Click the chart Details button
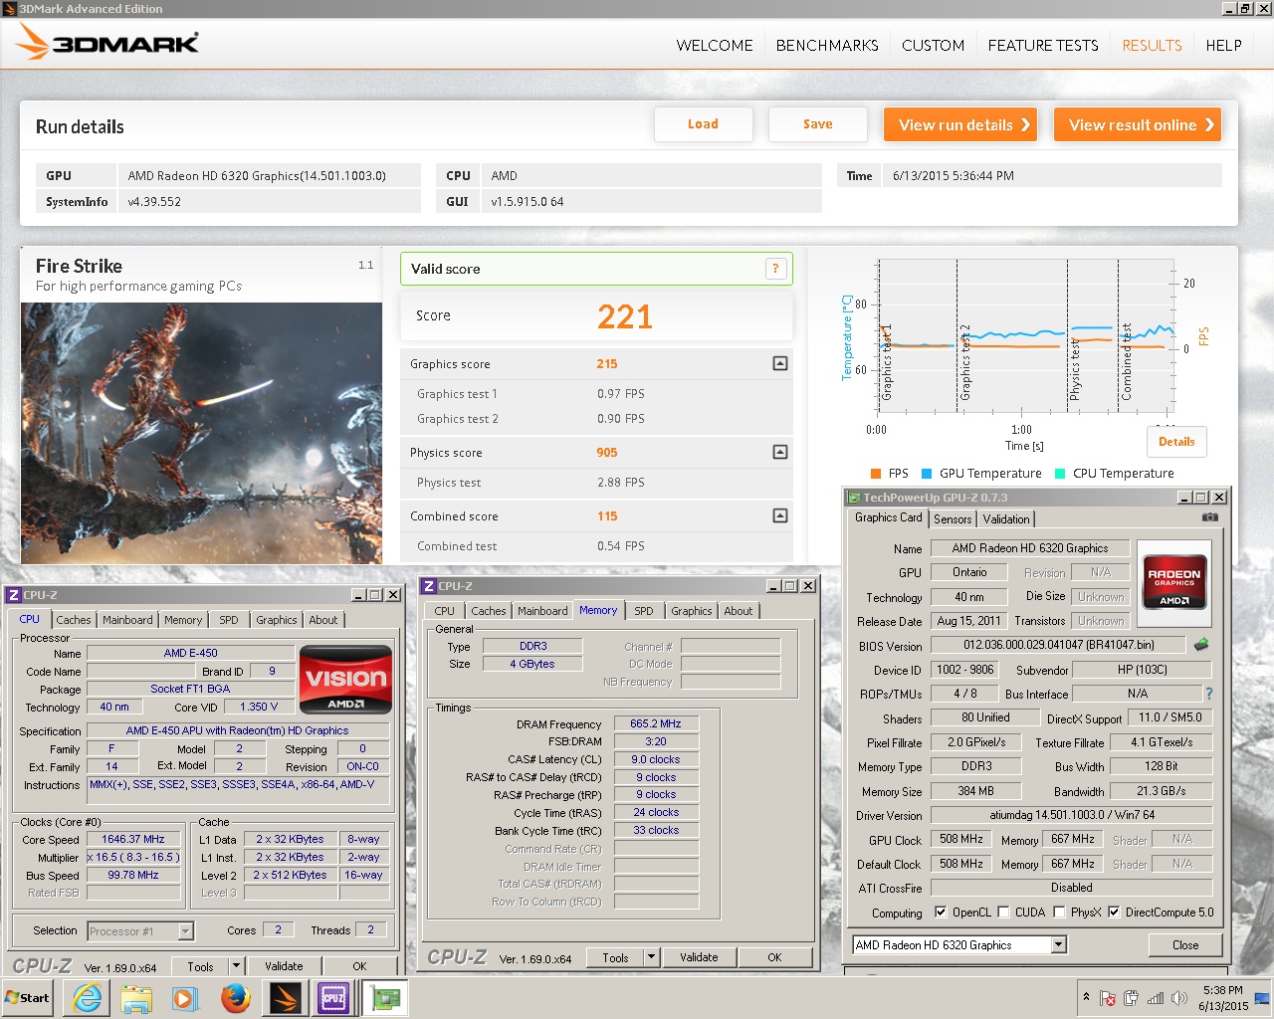 (1176, 442)
